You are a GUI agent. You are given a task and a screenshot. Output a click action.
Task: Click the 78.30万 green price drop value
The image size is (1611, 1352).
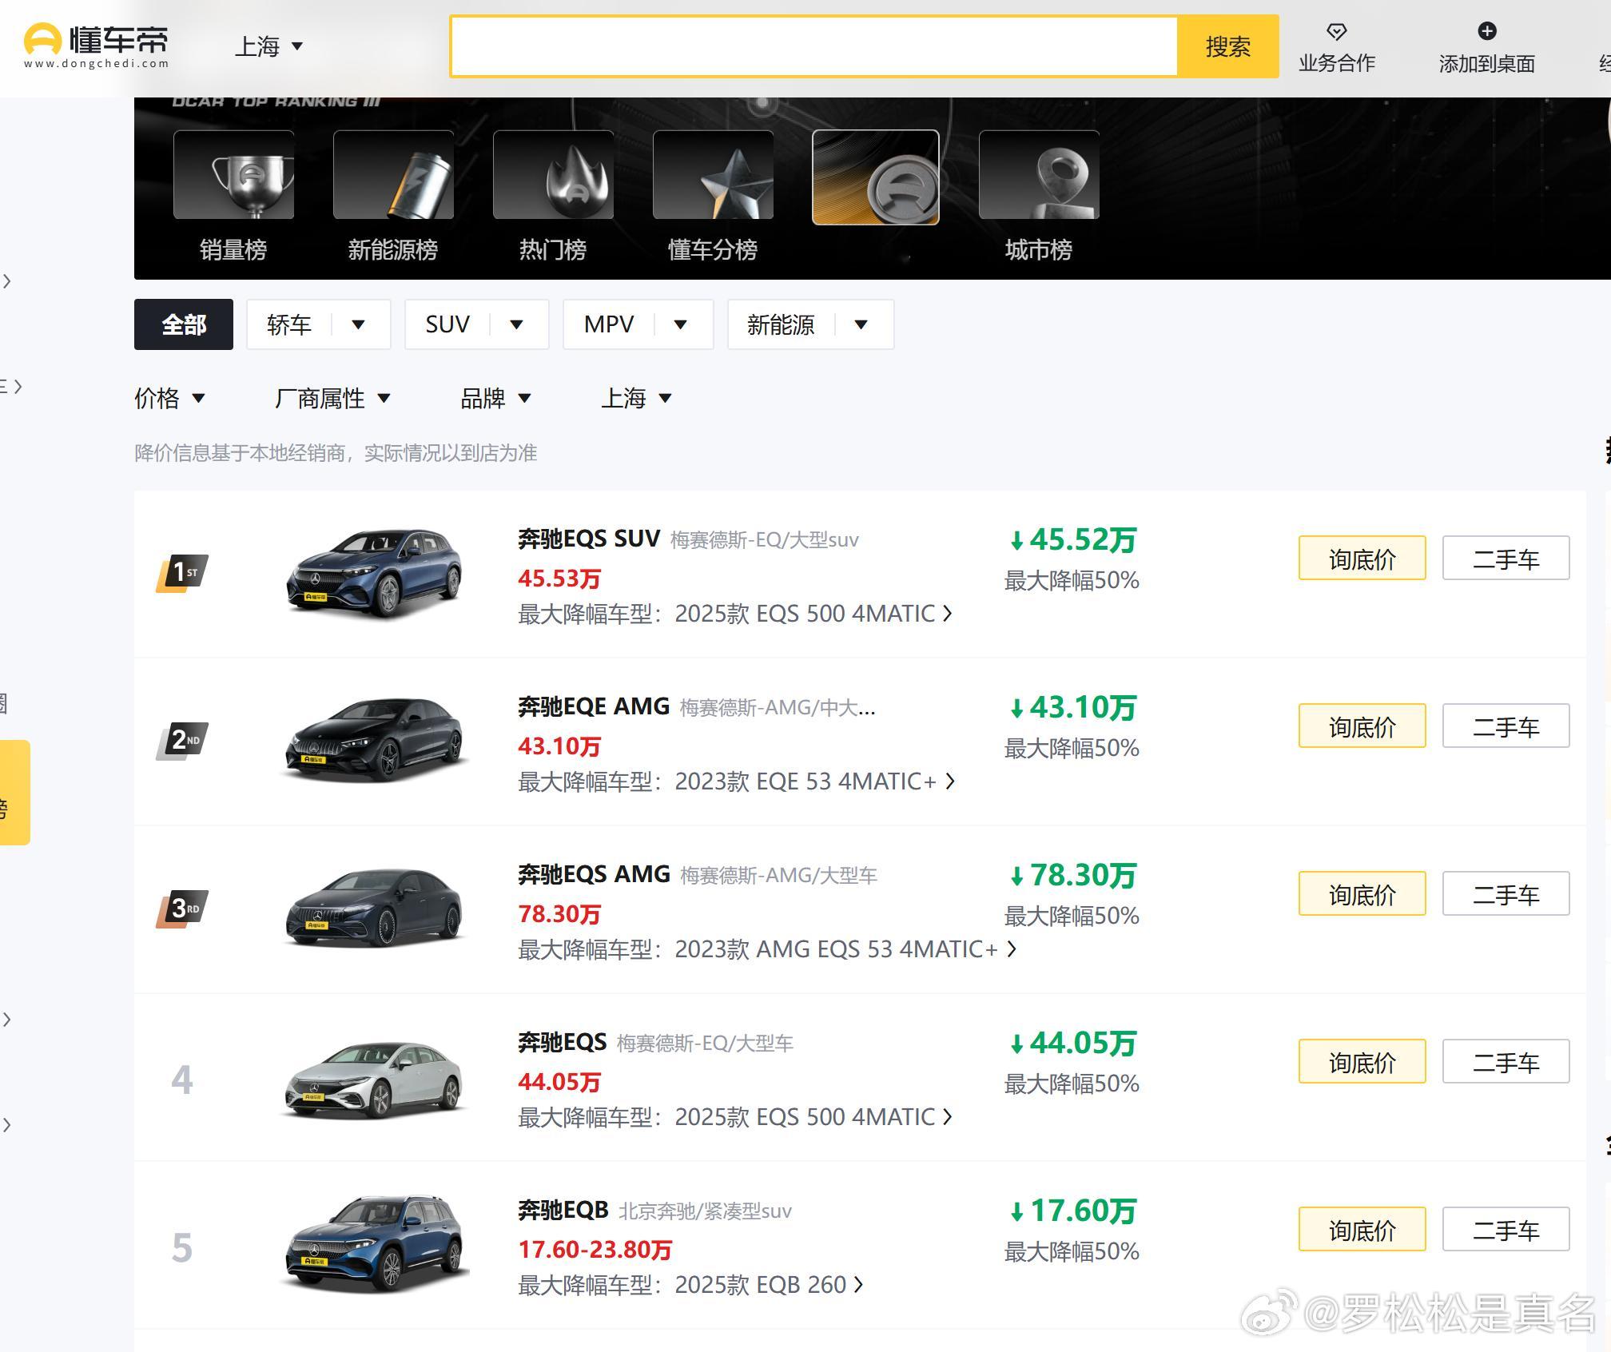[x=1072, y=876]
